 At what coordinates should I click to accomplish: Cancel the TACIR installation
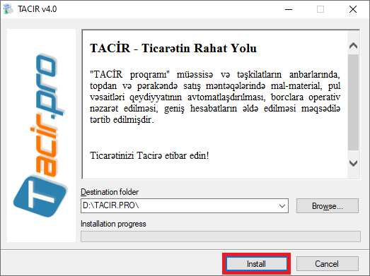(328, 264)
